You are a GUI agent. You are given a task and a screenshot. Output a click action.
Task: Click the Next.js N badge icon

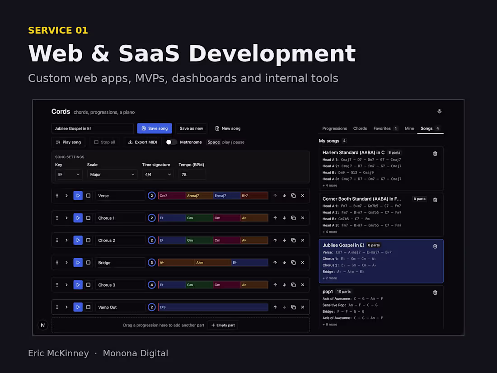[x=43, y=325]
